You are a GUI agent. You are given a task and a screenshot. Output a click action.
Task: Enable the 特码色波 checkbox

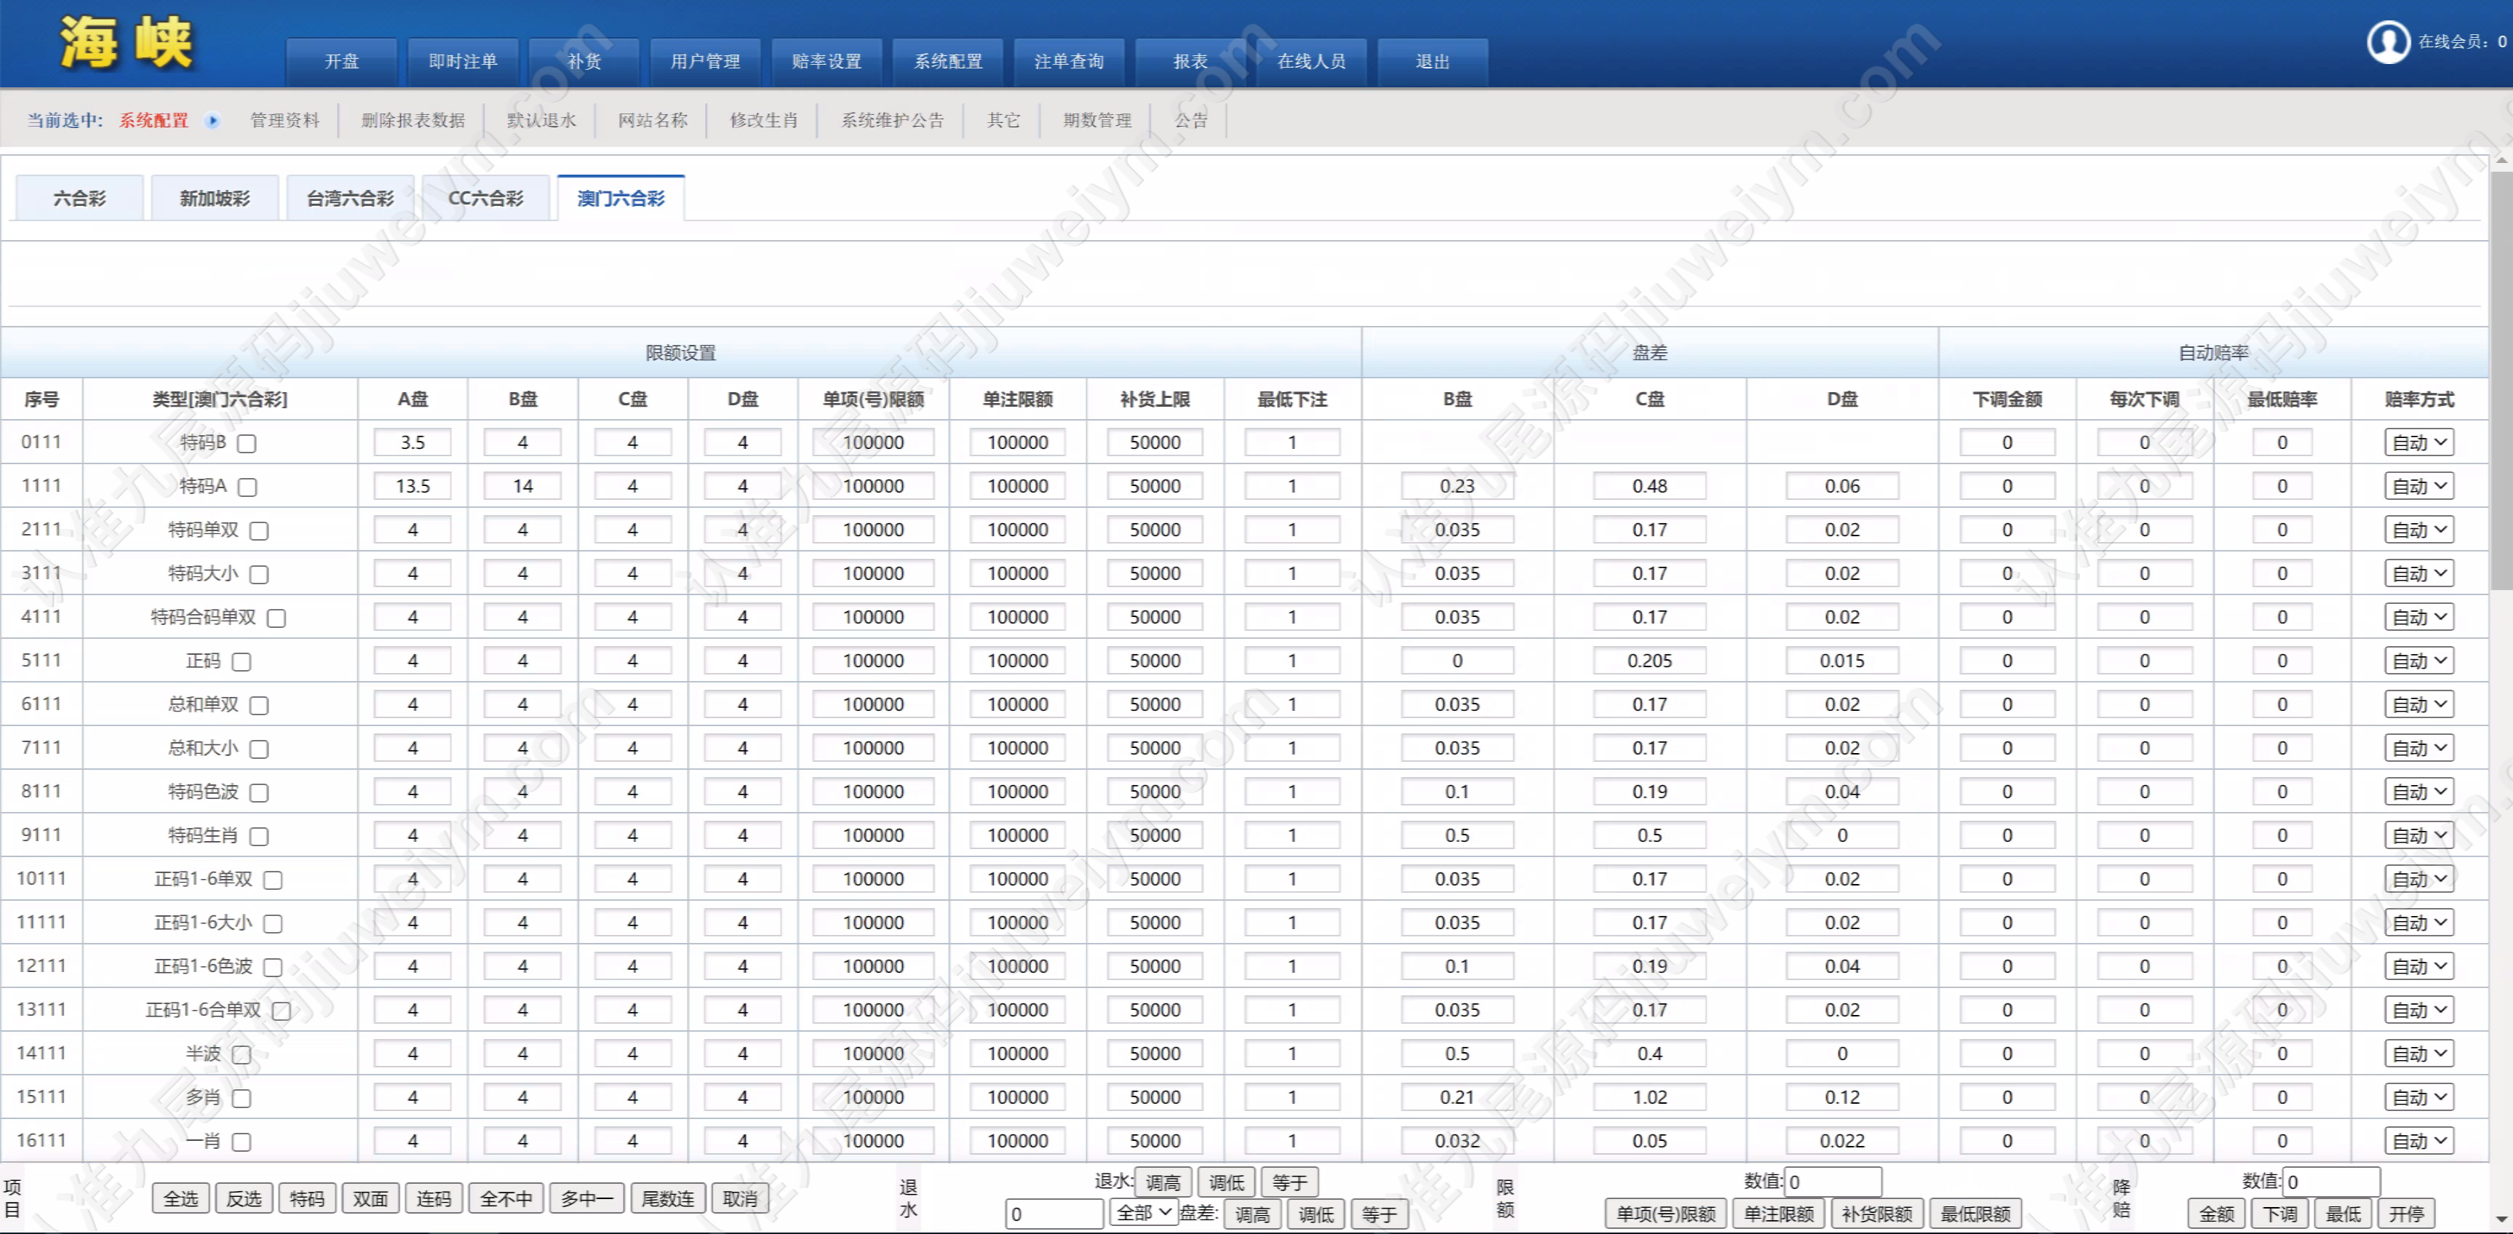pyautogui.click(x=258, y=793)
